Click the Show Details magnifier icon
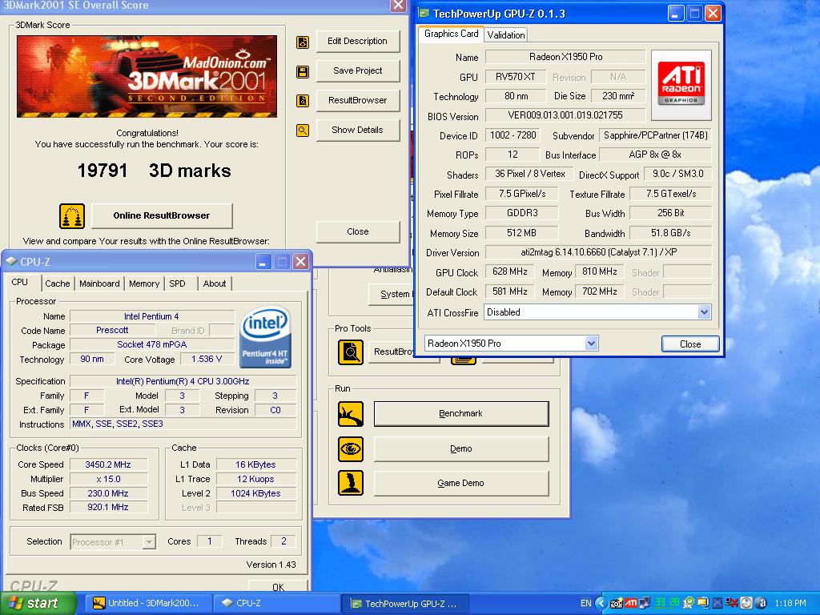820x615 pixels. tap(302, 131)
